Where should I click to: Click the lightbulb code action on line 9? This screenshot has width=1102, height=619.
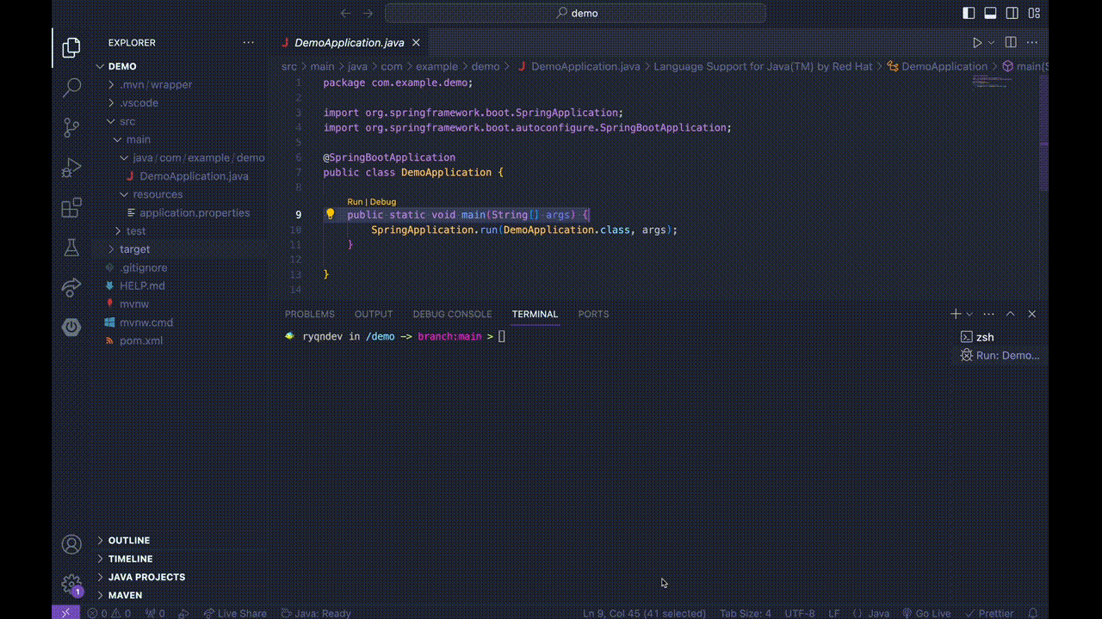tap(330, 214)
